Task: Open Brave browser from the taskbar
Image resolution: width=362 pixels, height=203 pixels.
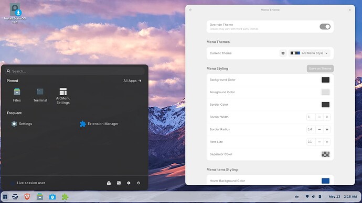Action: 27,197
